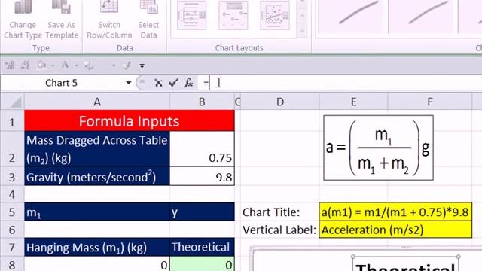Select yellow Acceleration (m/s2) cell
482x271 pixels.
click(x=395, y=230)
